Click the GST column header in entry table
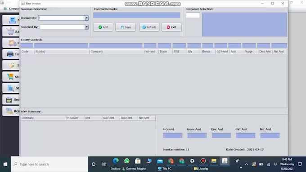This screenshot has width=306, height=172. click(x=180, y=52)
